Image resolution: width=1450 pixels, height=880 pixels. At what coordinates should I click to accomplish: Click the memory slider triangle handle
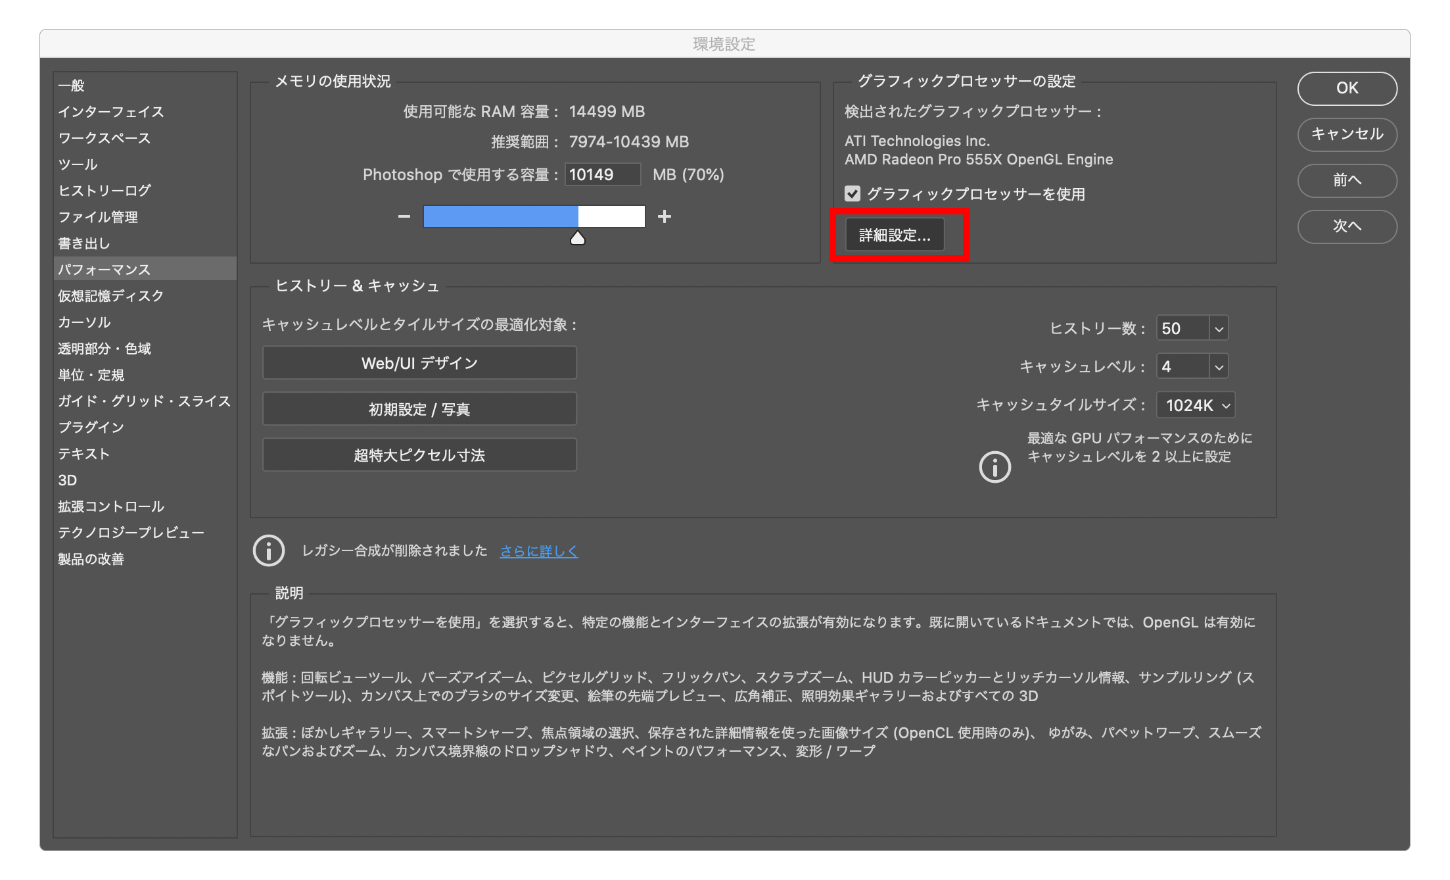[x=577, y=238]
